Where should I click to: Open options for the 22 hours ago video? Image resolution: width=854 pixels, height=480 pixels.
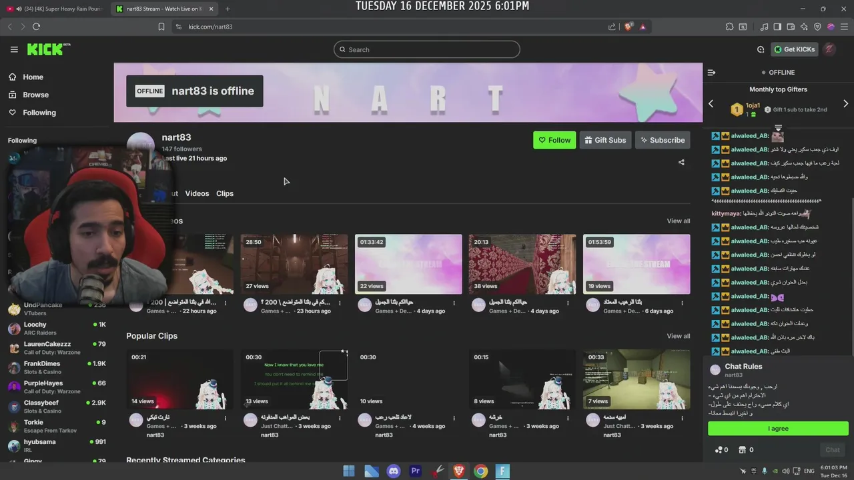pos(226,303)
